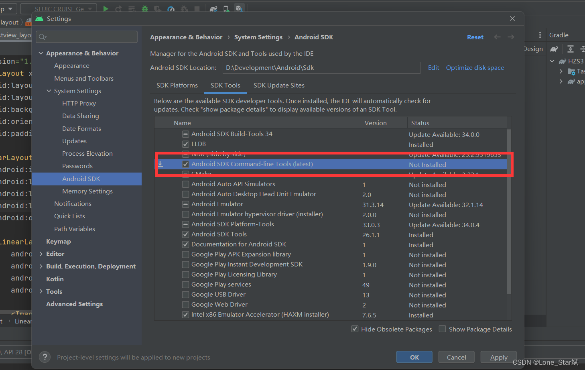Expand Build, Execution, Deployment section
The image size is (585, 370).
coord(41,266)
